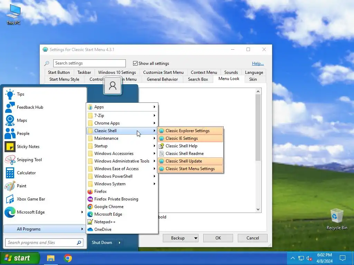The image size is (354, 265).
Task: Open the Tips app icon
Action: pos(10,94)
